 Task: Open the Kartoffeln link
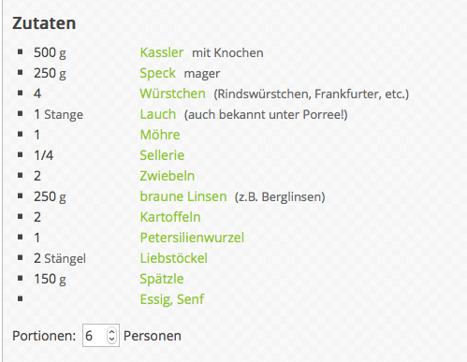tap(170, 217)
